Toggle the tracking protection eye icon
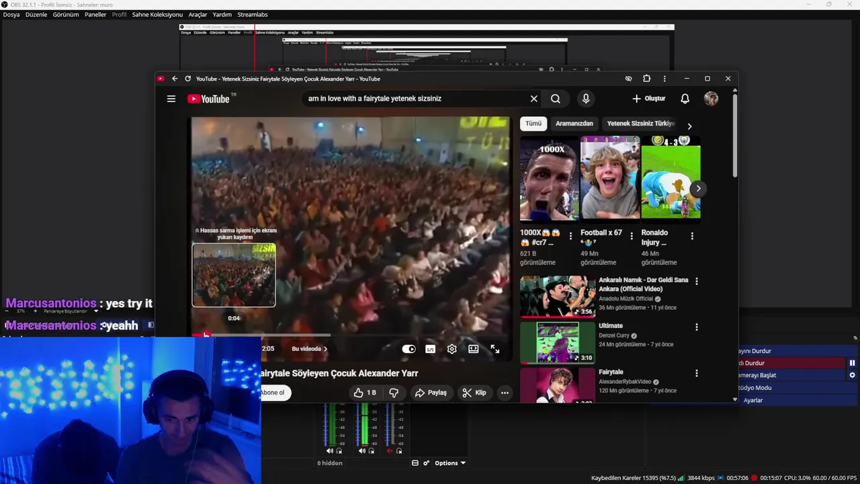This screenshot has width=860, height=484. point(628,79)
